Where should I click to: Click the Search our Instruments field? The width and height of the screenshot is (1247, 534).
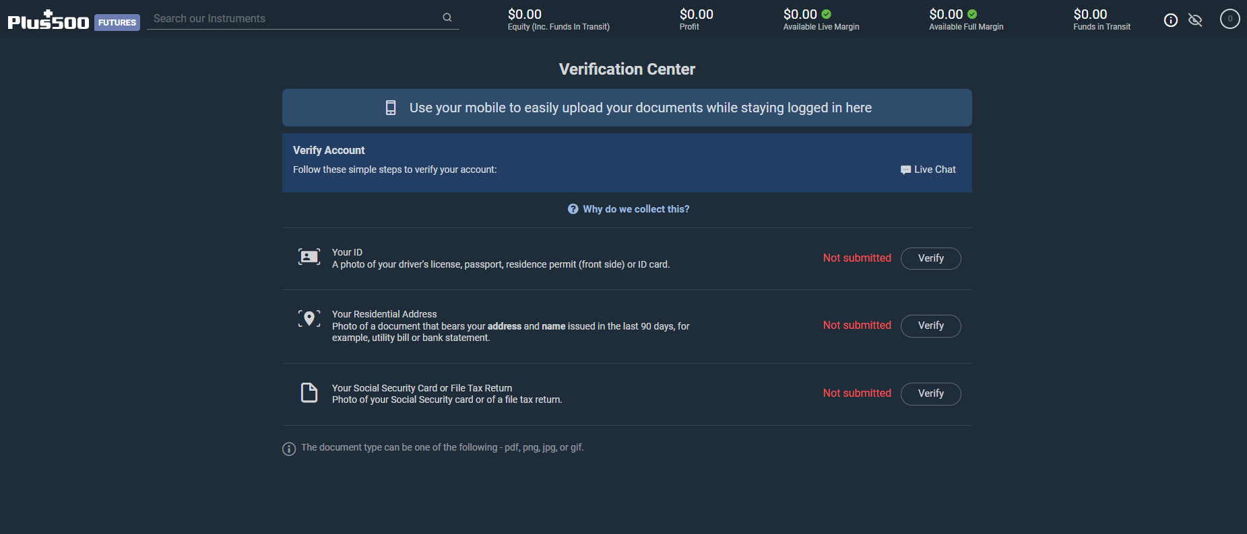pos(295,19)
